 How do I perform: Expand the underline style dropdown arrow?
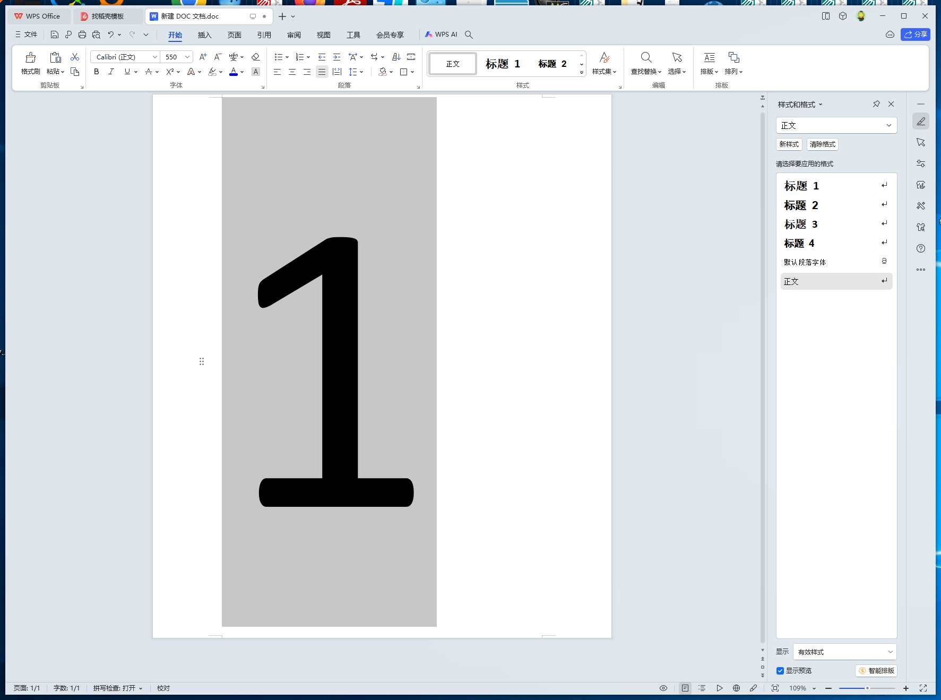click(136, 72)
